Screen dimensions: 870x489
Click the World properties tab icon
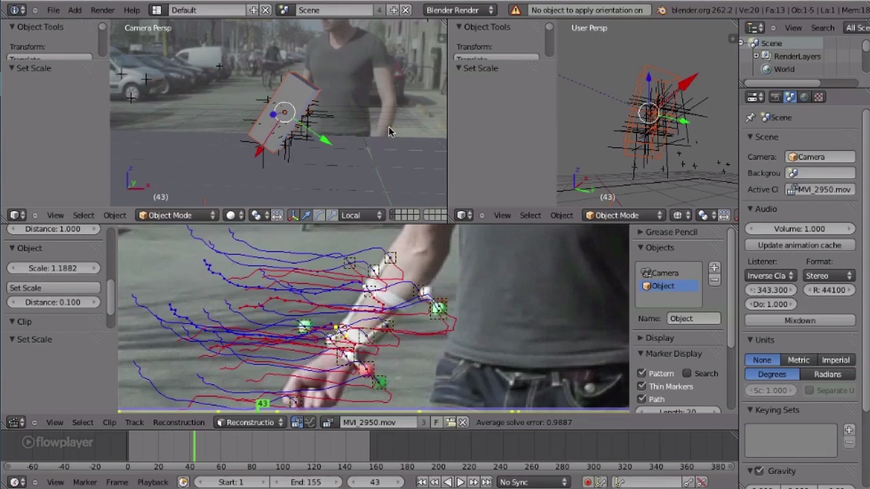804,97
